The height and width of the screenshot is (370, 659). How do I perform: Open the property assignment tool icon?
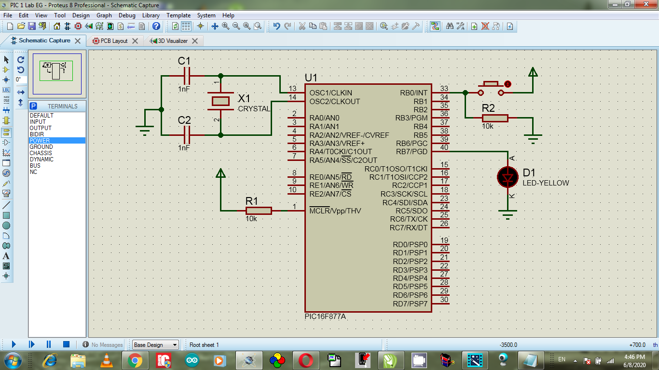click(x=461, y=26)
